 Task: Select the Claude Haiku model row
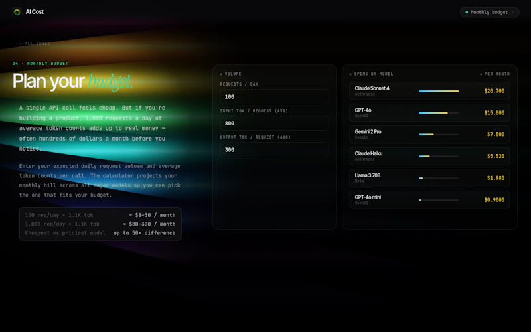429,156
